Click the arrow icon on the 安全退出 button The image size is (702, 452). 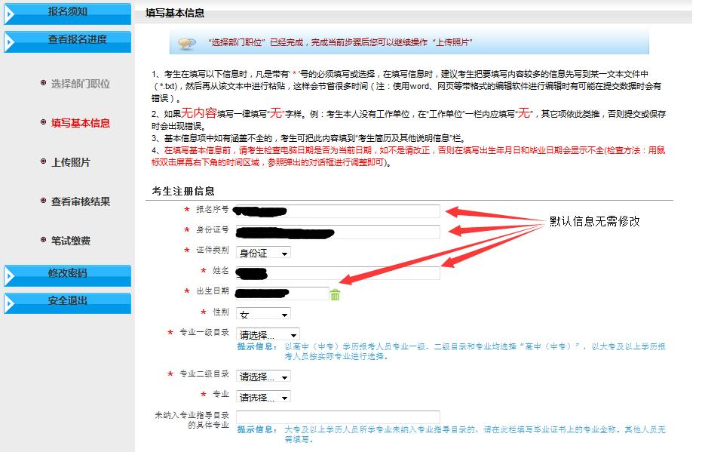(11, 304)
